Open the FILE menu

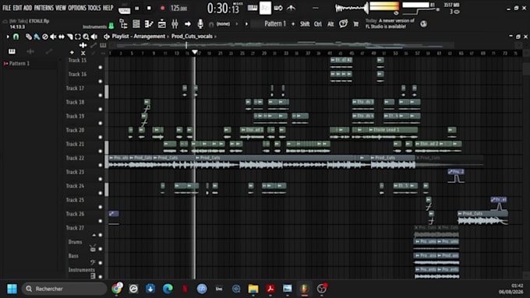click(6, 8)
